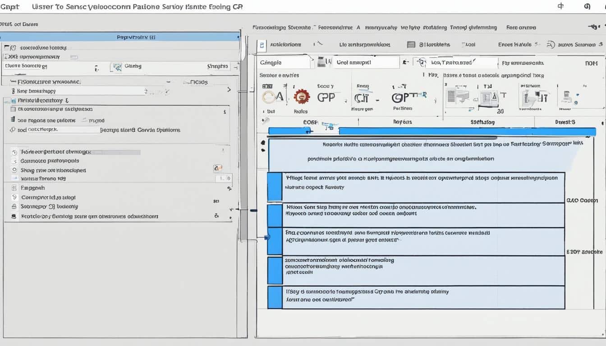
Task: Click the Tool item in the top toolbar
Action: click(468, 45)
